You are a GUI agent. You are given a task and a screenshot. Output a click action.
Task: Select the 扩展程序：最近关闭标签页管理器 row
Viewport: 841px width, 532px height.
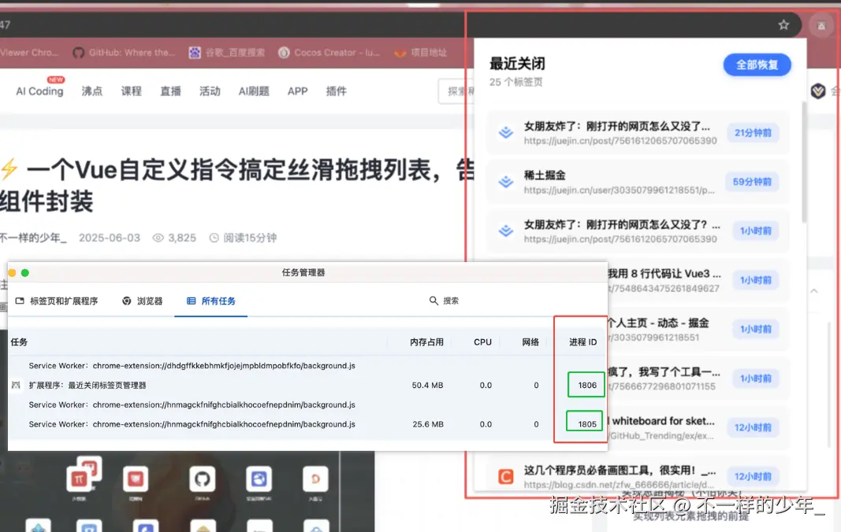308,385
